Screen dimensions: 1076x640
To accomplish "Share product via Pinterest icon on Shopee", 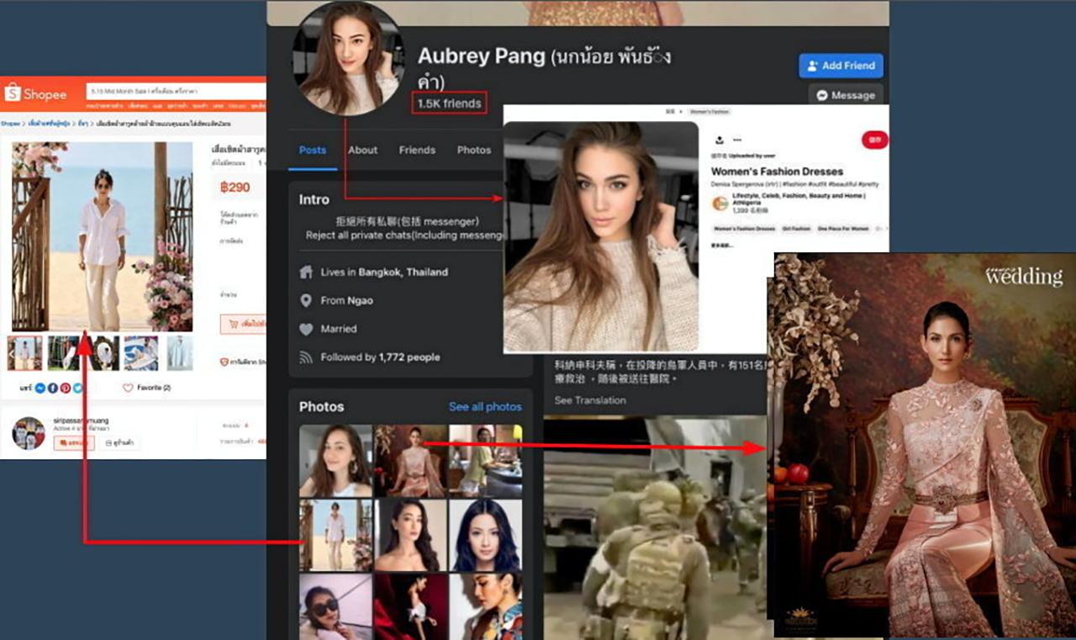I will coord(66,388).
